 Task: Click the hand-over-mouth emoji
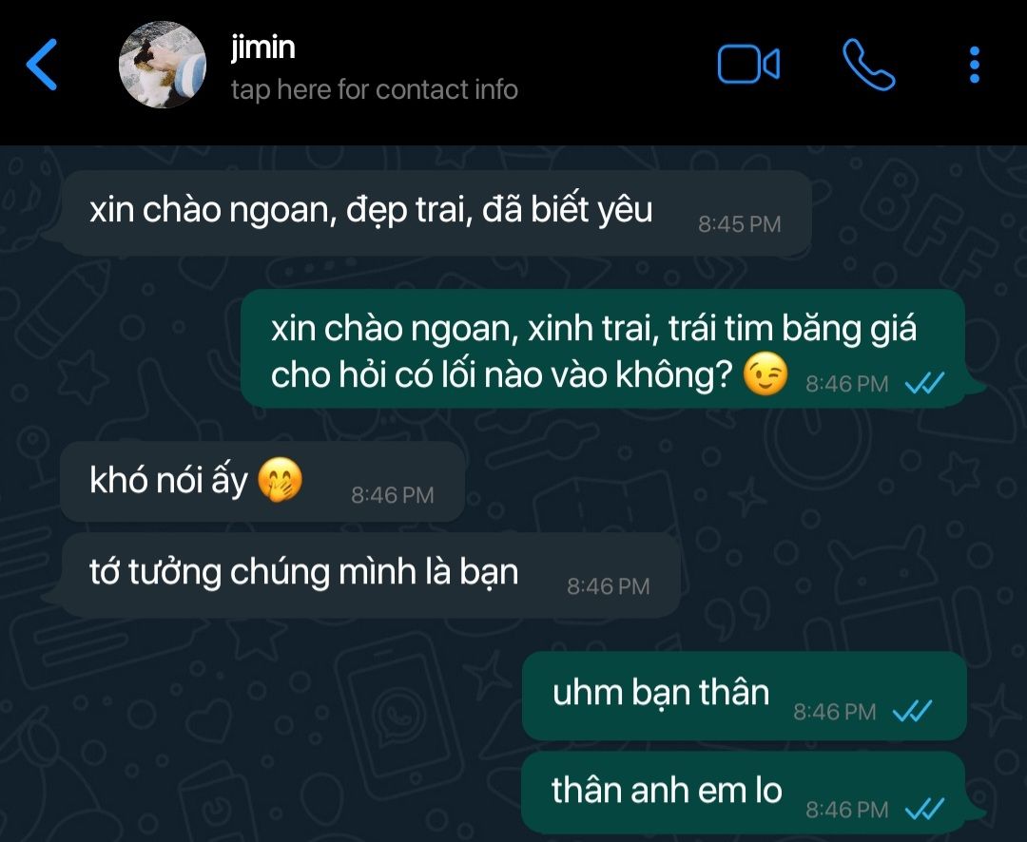(x=280, y=479)
